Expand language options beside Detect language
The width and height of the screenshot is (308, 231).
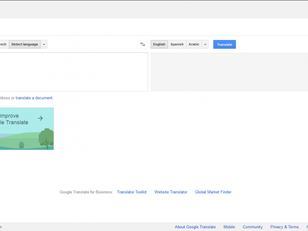pos(44,44)
